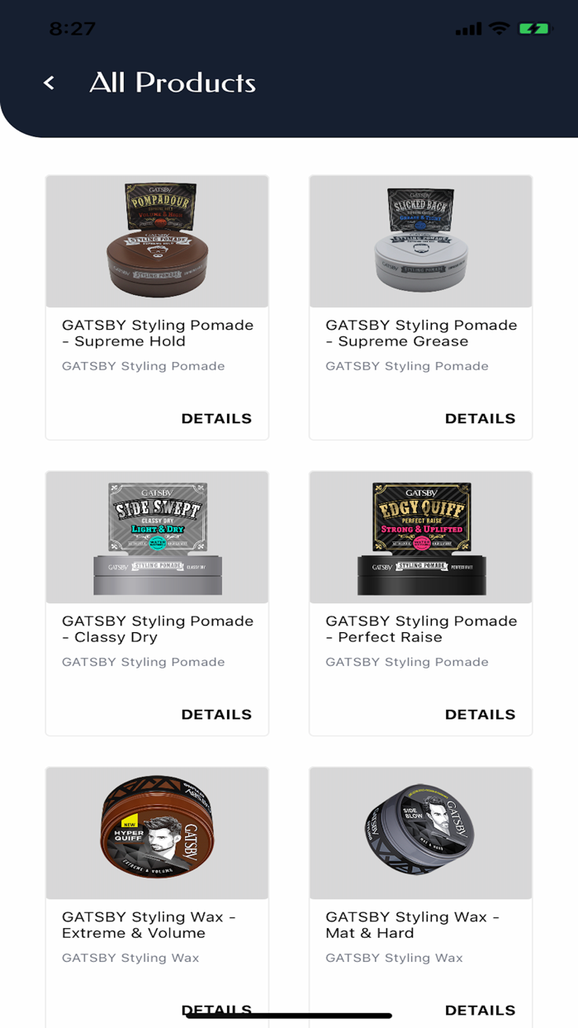View details of Perfect Raise pomade
This screenshot has width=578, height=1028.
(480, 714)
